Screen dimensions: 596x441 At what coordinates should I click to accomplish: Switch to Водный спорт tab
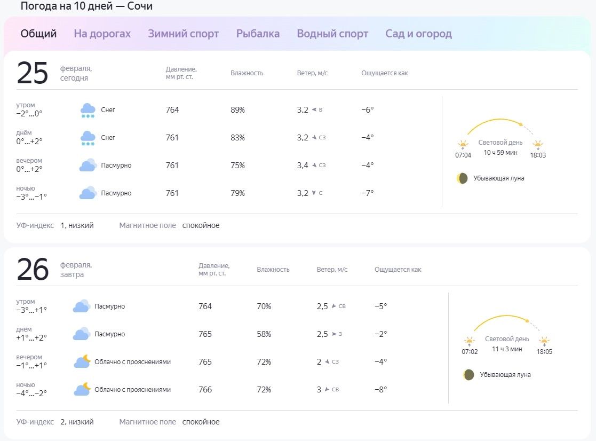click(x=332, y=34)
